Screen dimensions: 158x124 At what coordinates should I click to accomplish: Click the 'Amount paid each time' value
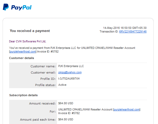click(x=66, y=120)
